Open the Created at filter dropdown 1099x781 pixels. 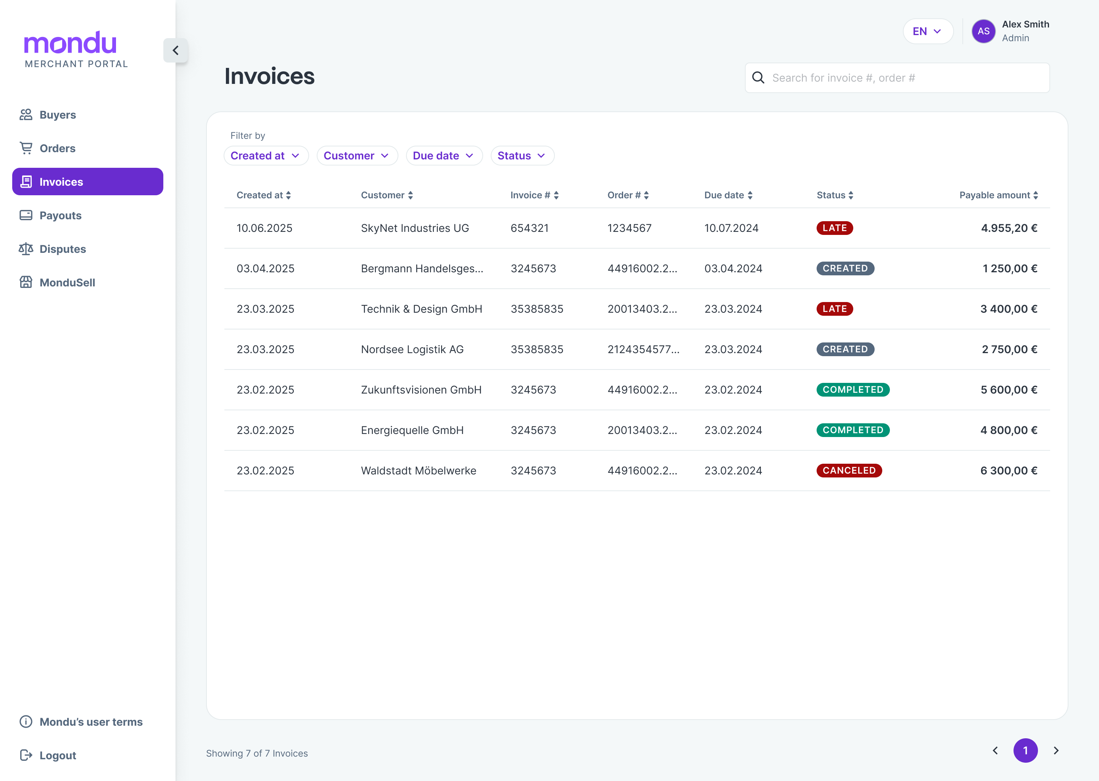266,156
